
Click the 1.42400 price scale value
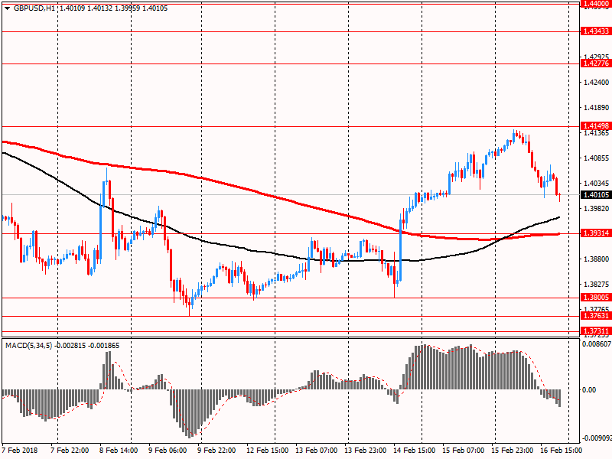[x=596, y=83]
